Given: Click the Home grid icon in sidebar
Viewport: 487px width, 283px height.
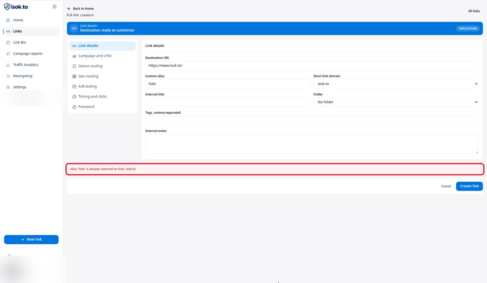Looking at the screenshot, I should pyautogui.click(x=8, y=20).
